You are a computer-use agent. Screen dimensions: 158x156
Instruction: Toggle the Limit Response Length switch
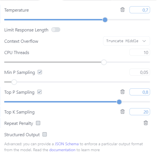(56, 30)
